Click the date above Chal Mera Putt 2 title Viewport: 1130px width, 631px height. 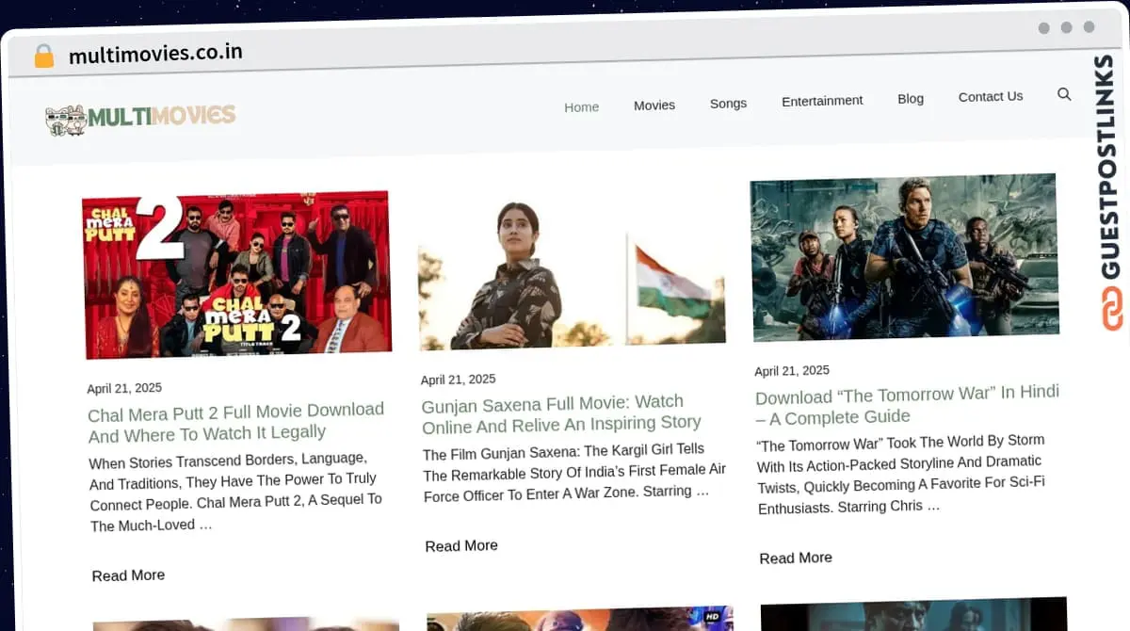tap(124, 388)
